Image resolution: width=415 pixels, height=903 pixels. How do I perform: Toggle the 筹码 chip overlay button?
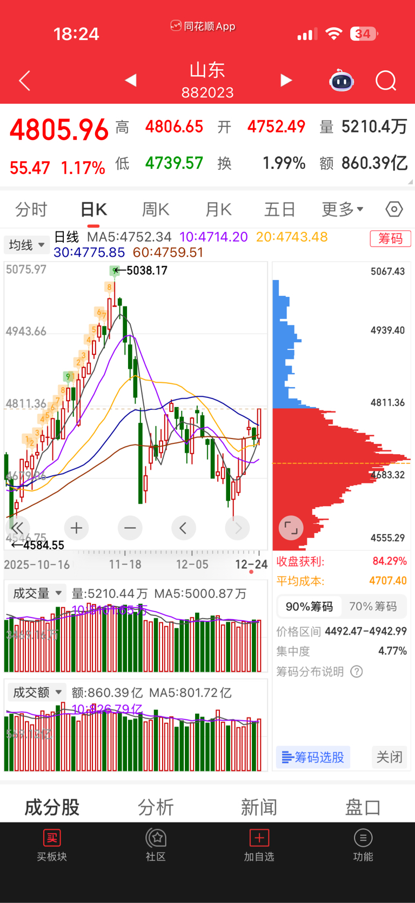point(390,238)
